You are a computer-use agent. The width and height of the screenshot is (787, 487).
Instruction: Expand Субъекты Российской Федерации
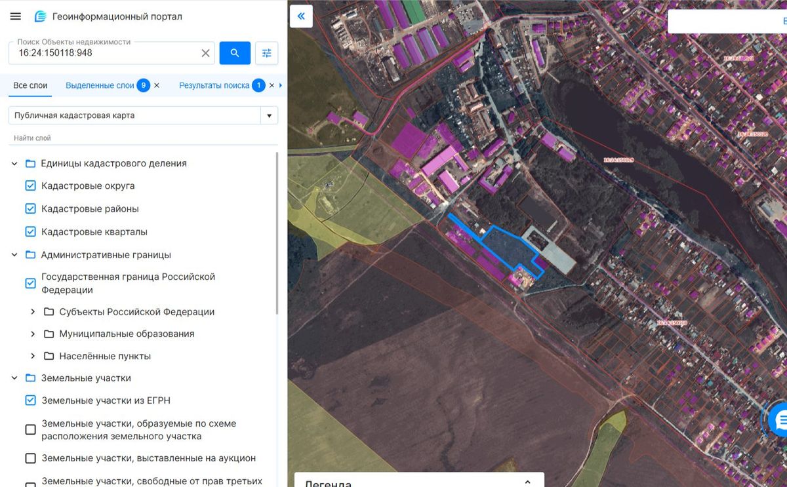33,311
